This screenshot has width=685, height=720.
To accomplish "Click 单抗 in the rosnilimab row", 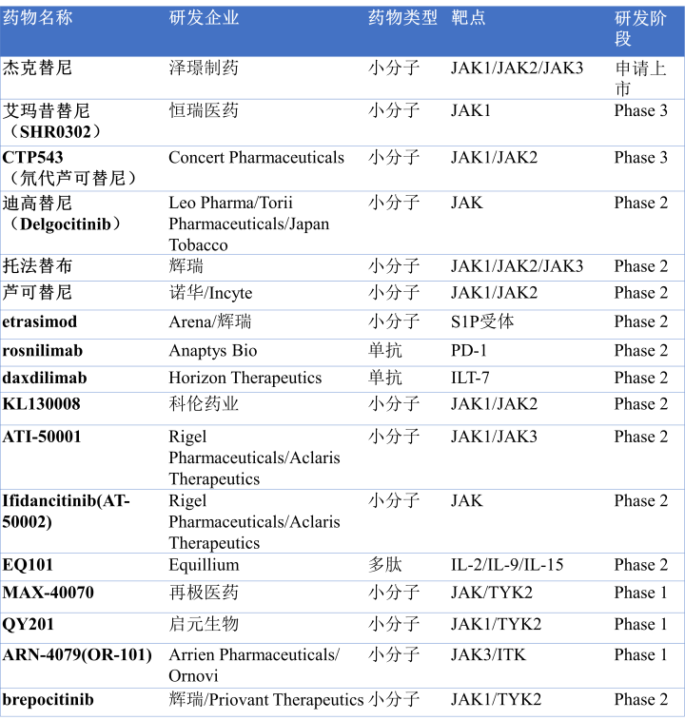I will click(x=385, y=350).
